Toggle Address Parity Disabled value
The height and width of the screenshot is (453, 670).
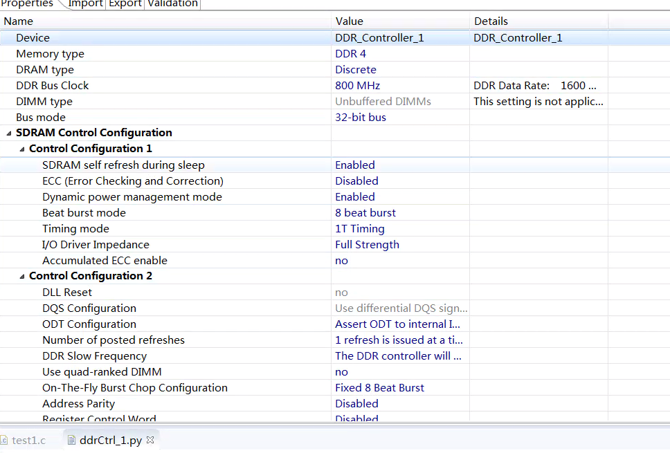point(356,404)
